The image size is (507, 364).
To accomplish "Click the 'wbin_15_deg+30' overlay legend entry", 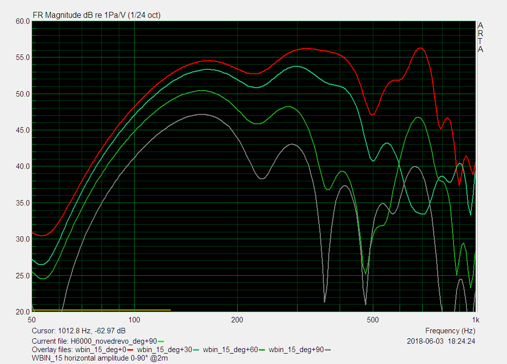I will click(x=164, y=350).
